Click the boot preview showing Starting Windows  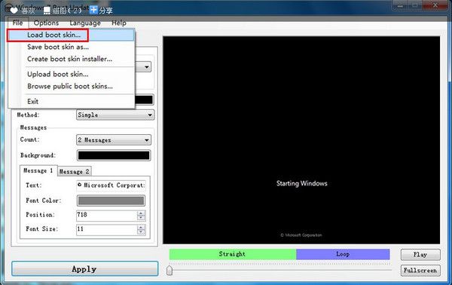tap(301, 140)
